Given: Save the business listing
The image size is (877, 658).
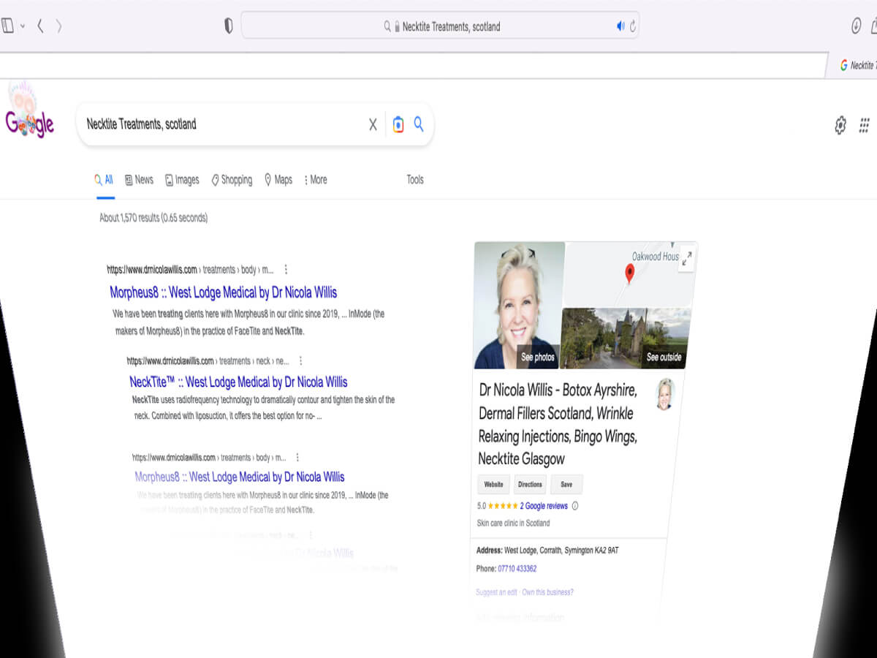Looking at the screenshot, I should [566, 484].
